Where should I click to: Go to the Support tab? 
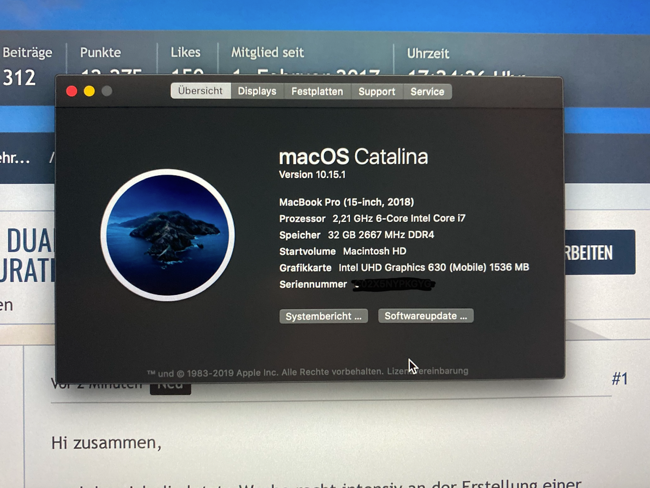(x=377, y=92)
